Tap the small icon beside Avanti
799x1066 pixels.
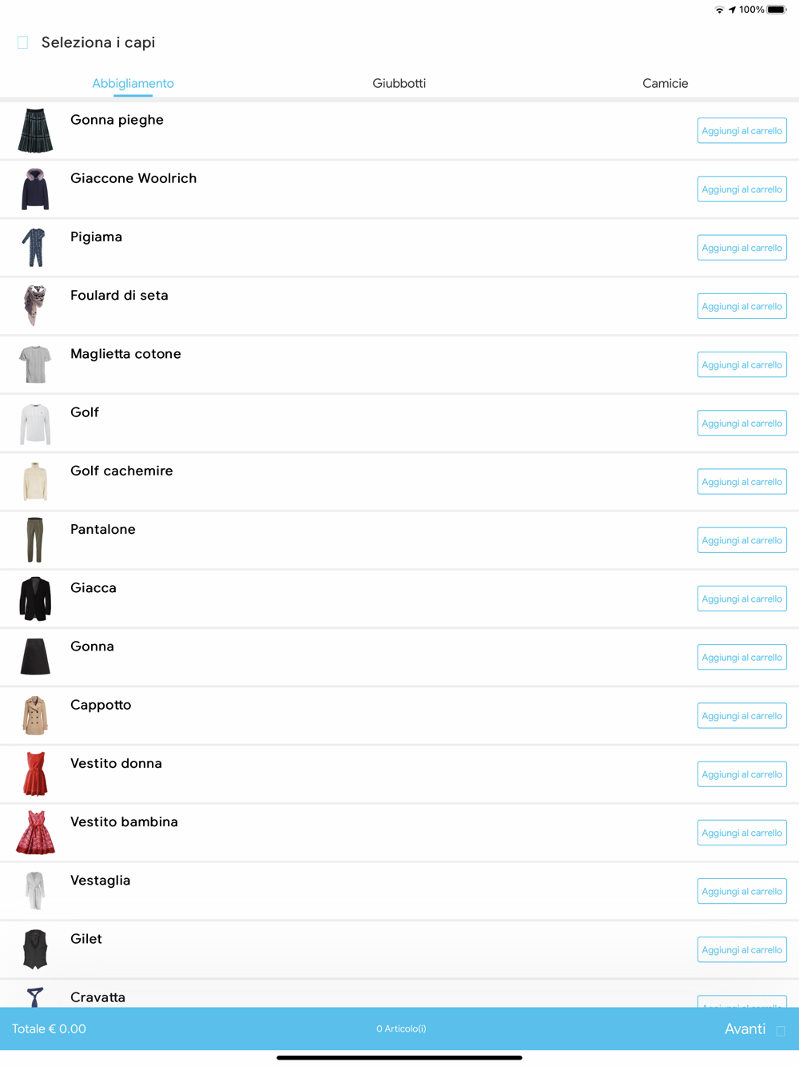781,1031
